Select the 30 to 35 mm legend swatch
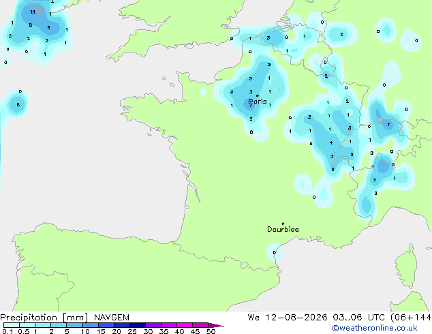 (153, 325)
